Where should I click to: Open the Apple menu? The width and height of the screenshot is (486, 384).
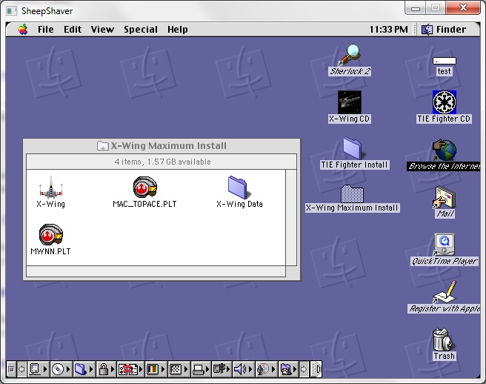coord(23,30)
